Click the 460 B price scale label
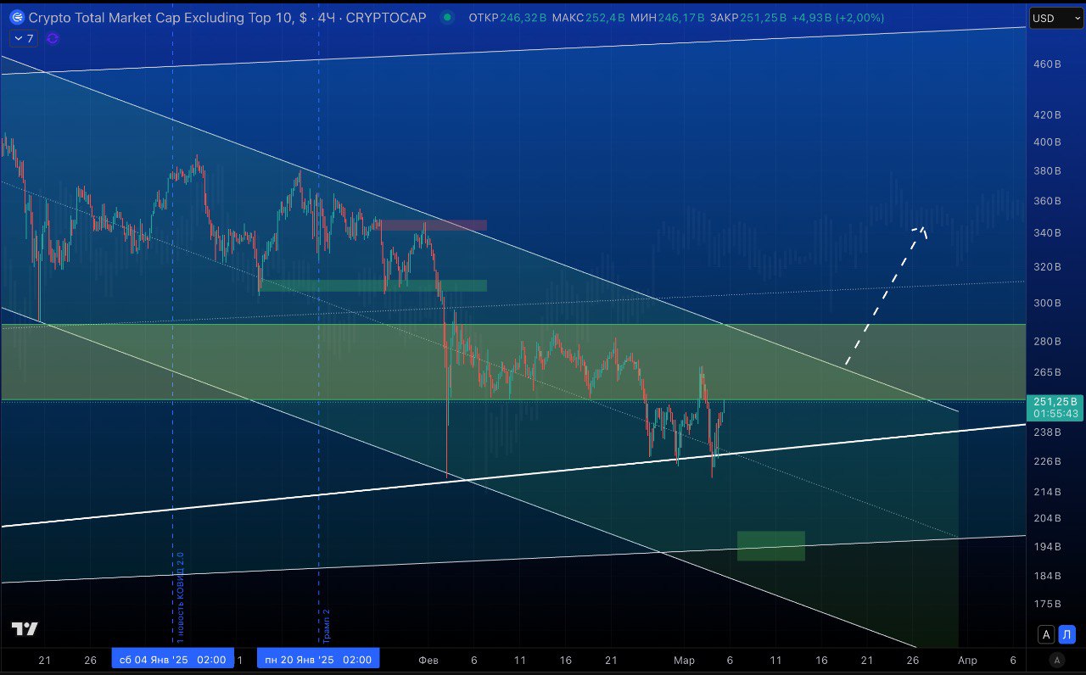Viewport: 1086px width, 675px height. coord(1046,64)
